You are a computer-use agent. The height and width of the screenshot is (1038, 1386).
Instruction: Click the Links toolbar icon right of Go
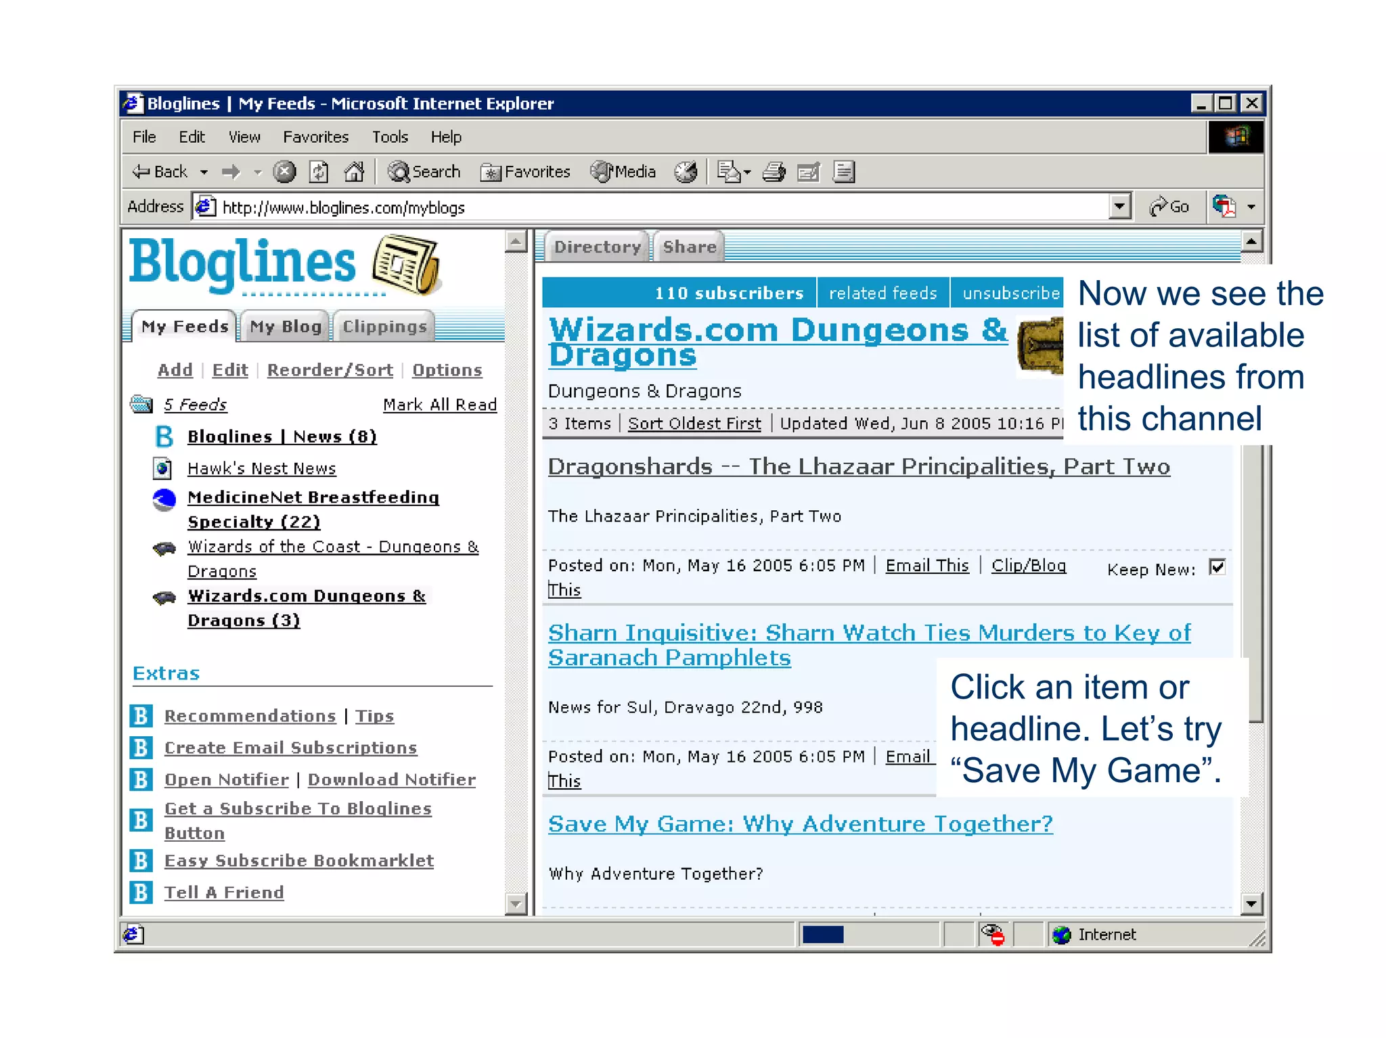pos(1224,206)
